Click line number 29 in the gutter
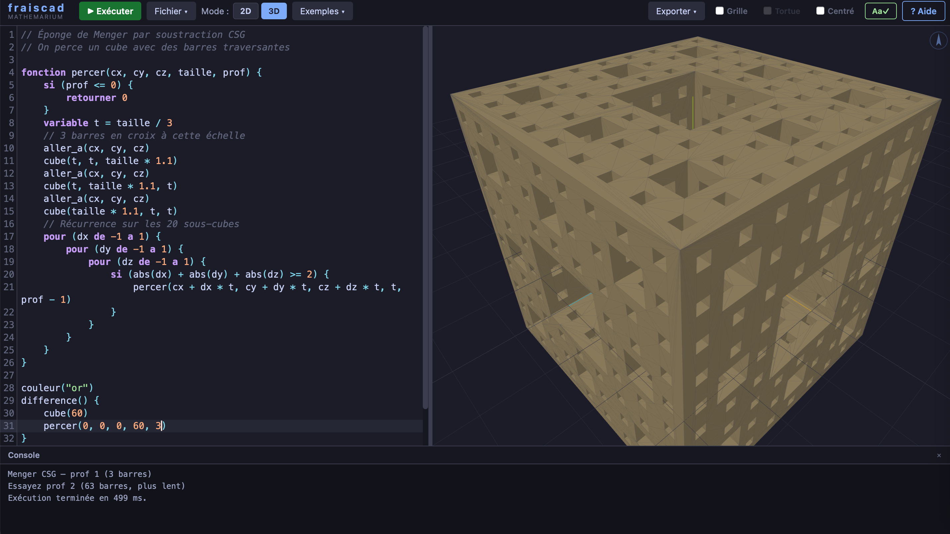 point(9,400)
